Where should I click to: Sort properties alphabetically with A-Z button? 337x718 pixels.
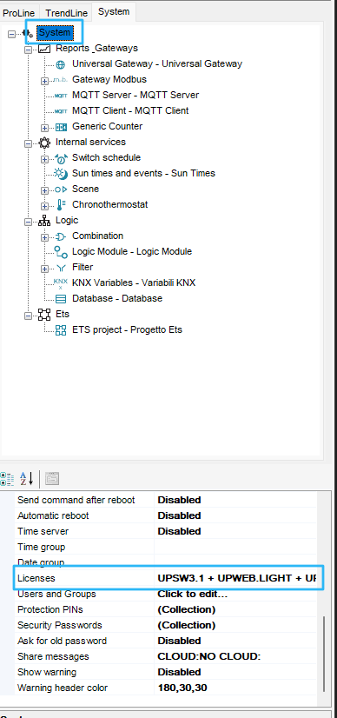tap(27, 479)
